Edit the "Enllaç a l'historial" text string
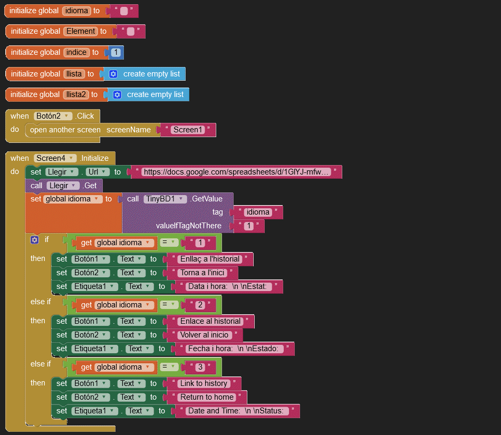 tap(210, 259)
